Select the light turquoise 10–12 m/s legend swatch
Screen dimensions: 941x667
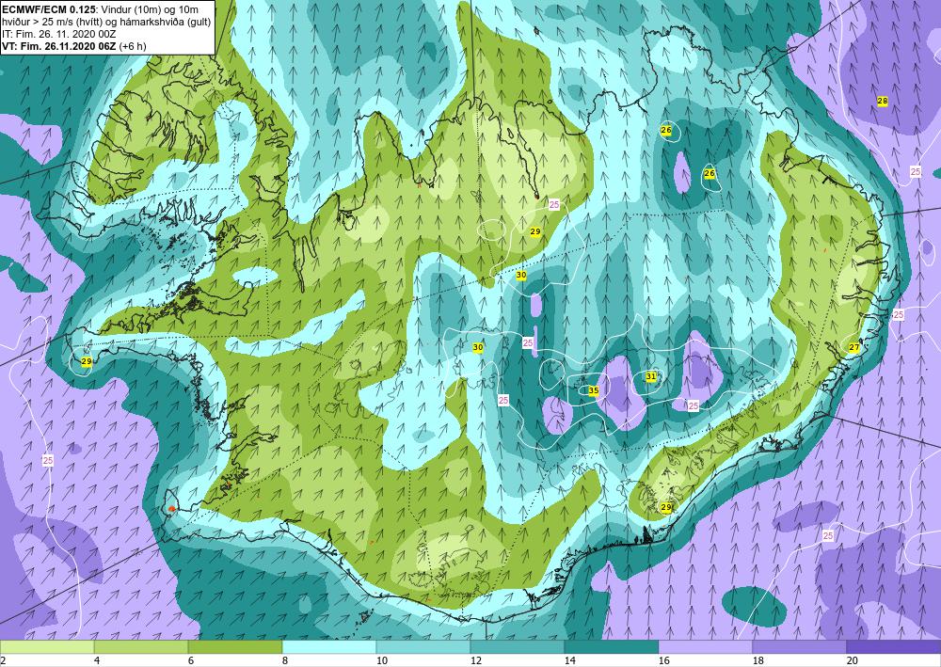coord(423,647)
